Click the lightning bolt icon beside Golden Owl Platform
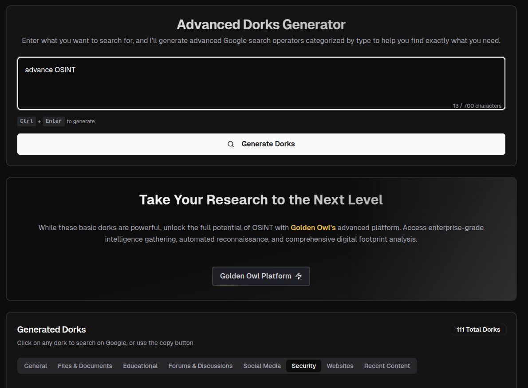Image resolution: width=528 pixels, height=388 pixels. tap(299, 276)
